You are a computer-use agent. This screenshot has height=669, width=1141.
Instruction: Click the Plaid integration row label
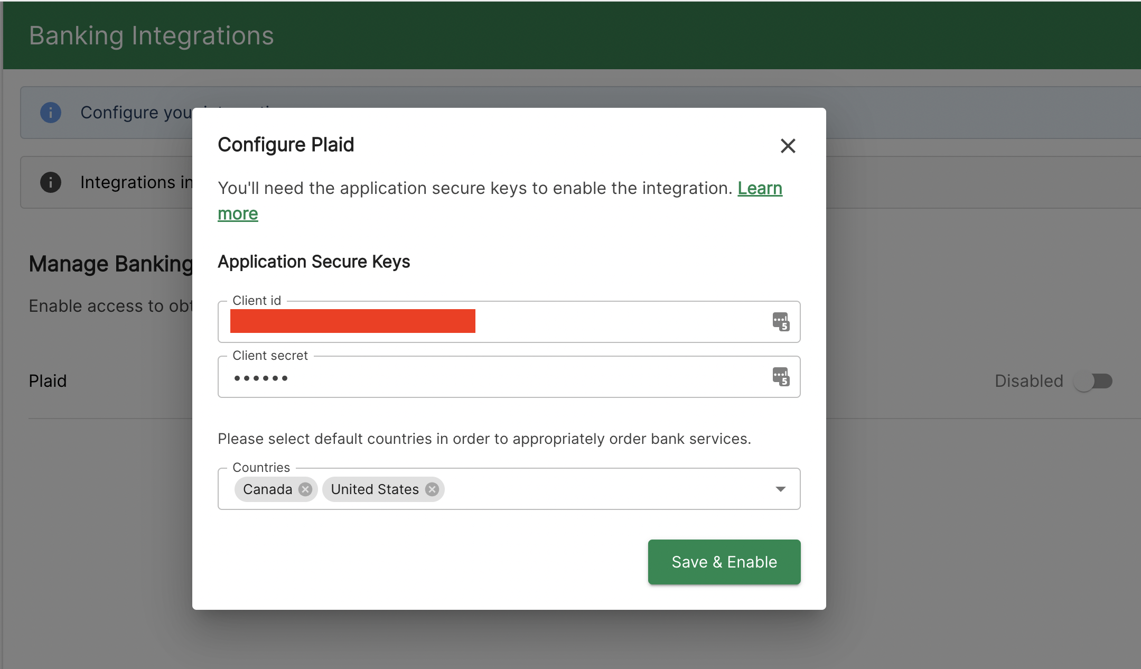(48, 381)
